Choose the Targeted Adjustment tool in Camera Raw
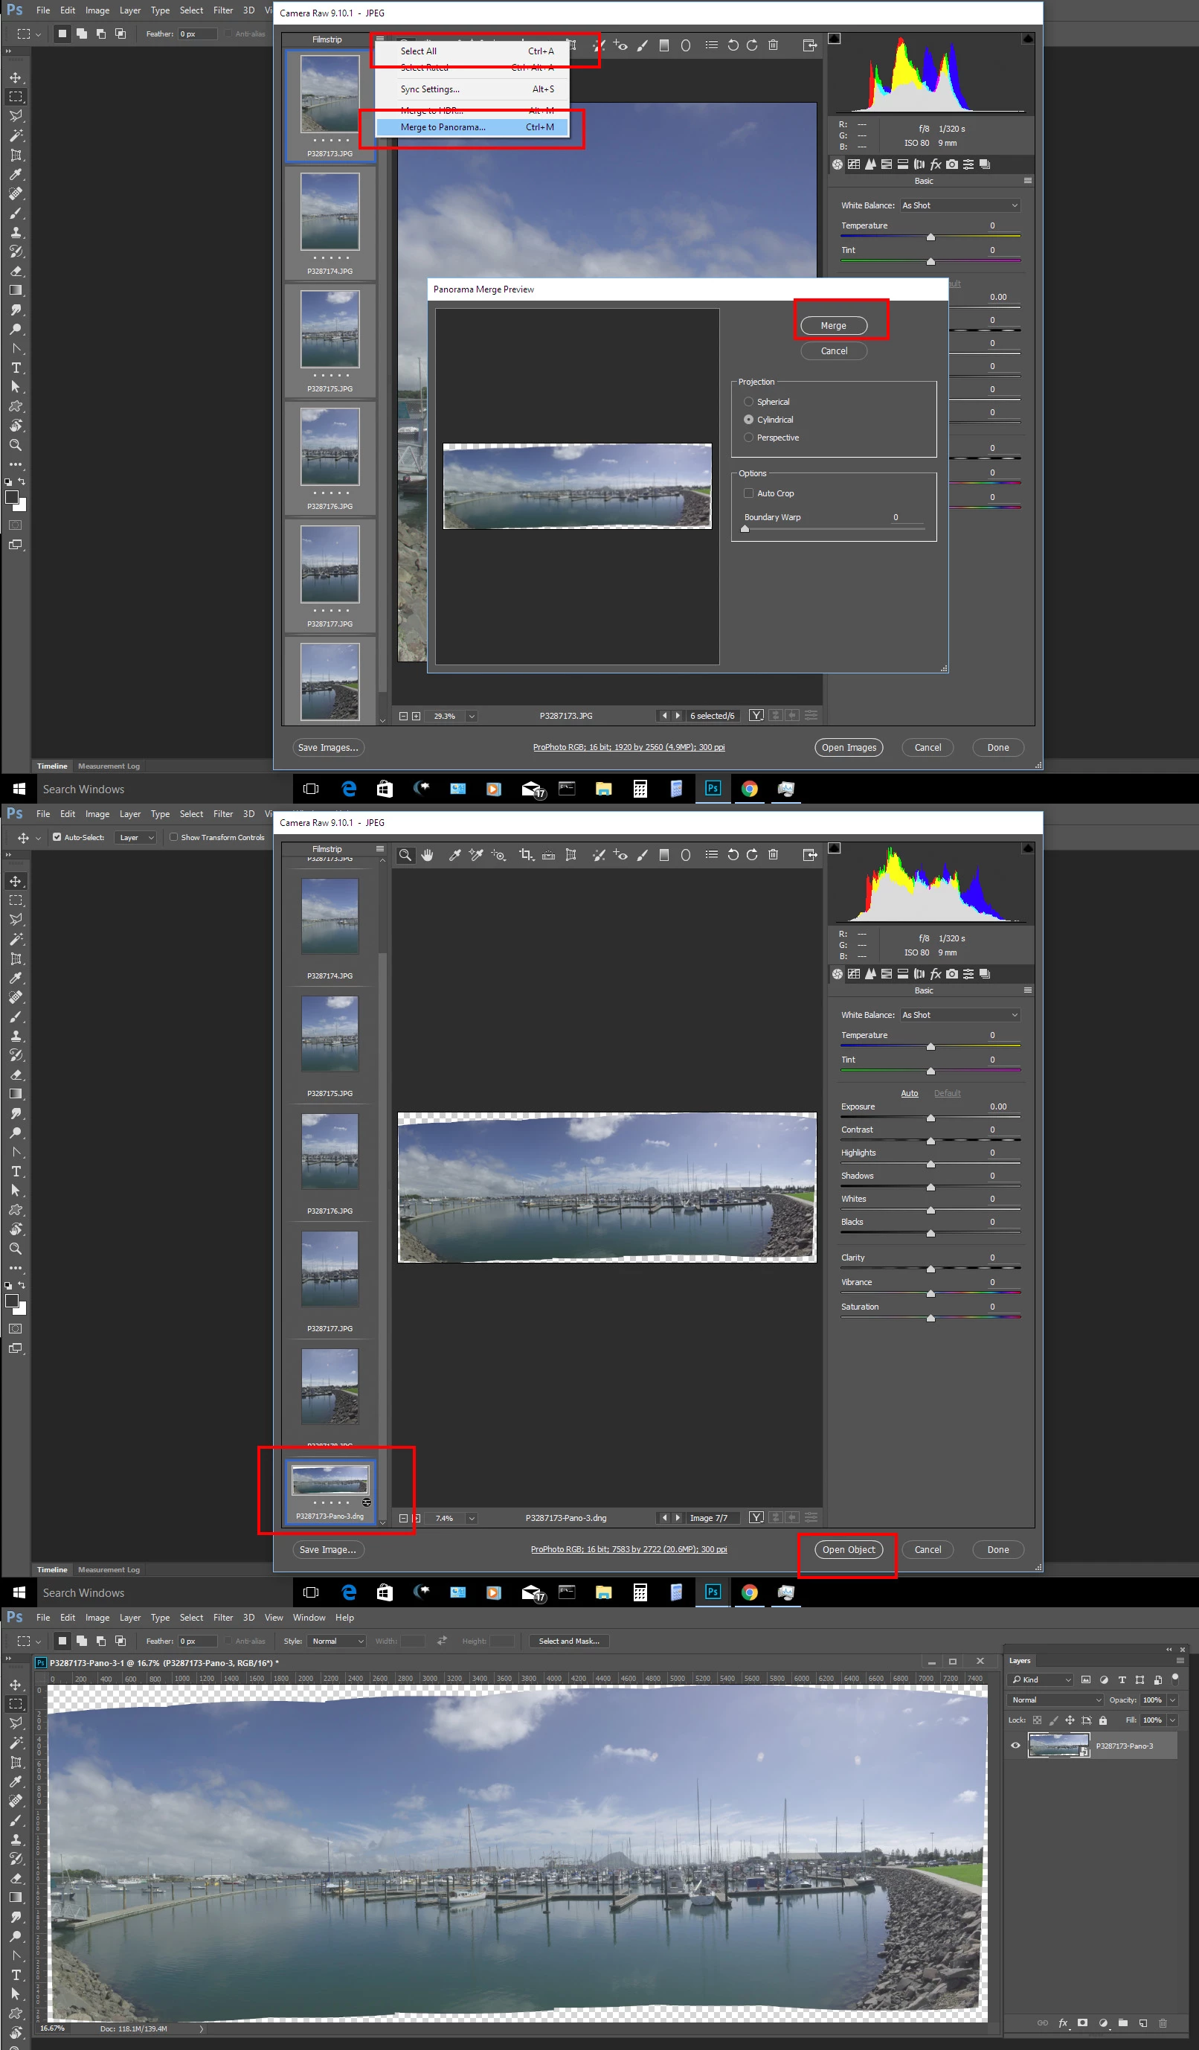1199x2050 pixels. 498,855
